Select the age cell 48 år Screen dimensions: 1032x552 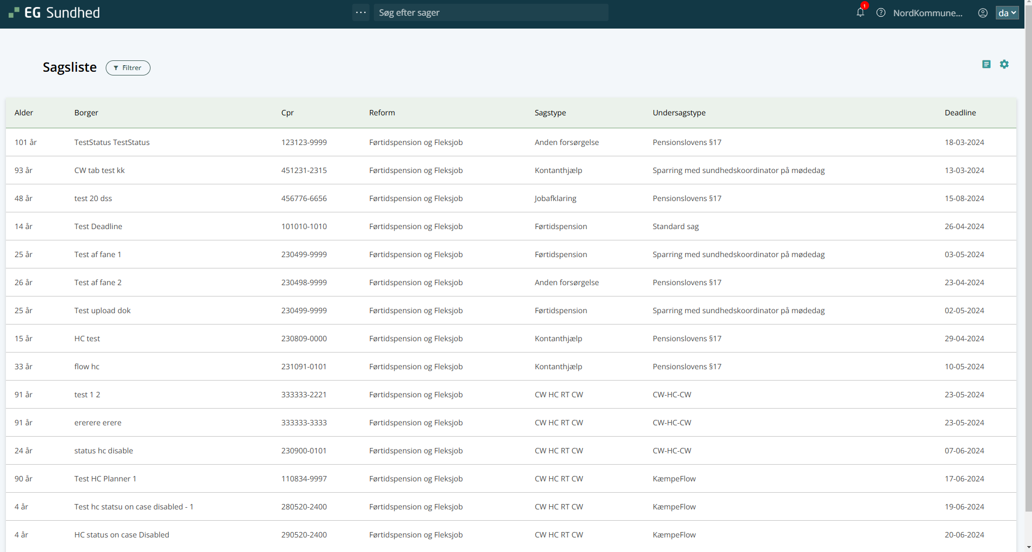point(24,198)
